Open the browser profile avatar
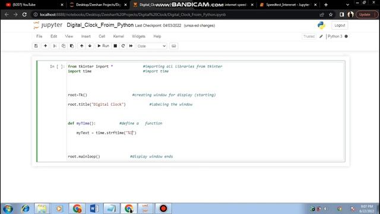 pyautogui.click(x=350, y=14)
